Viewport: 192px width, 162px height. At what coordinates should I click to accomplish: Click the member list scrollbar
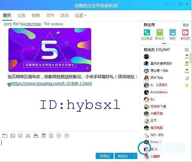tap(191, 58)
